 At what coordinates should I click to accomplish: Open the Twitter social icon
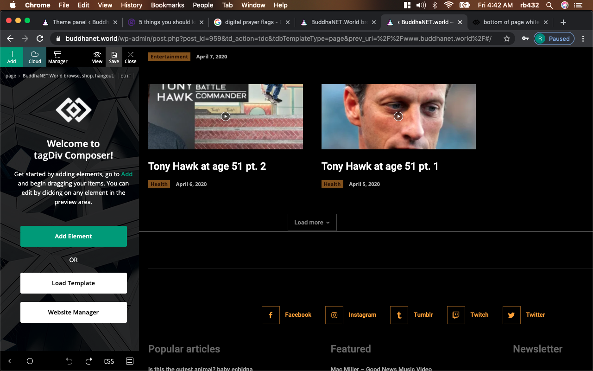[511, 315]
